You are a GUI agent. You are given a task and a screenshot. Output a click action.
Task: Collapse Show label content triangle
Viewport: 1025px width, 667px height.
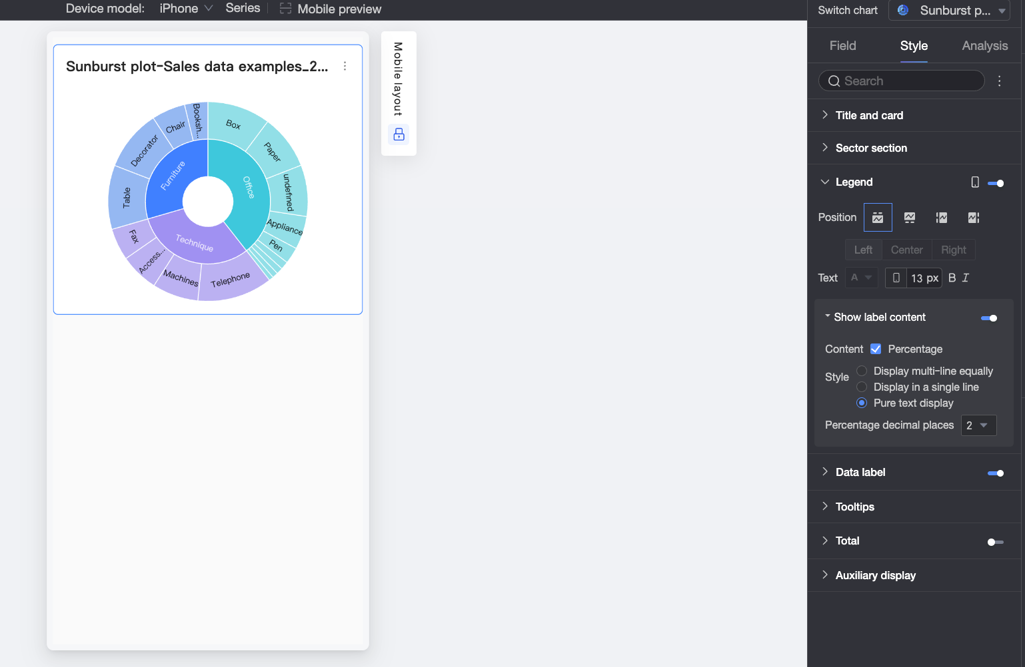pyautogui.click(x=828, y=316)
